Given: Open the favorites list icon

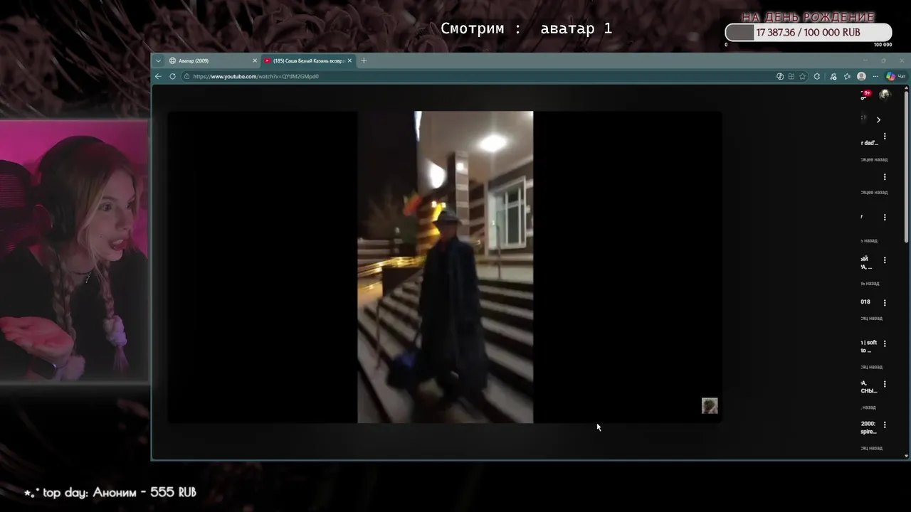Looking at the screenshot, I should (847, 76).
